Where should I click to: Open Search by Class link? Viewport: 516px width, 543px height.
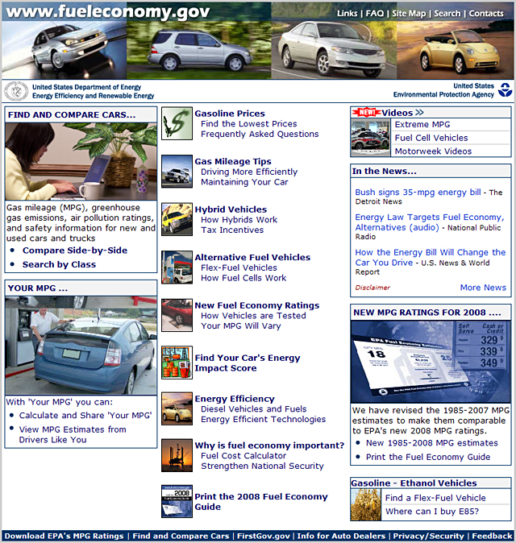(59, 264)
